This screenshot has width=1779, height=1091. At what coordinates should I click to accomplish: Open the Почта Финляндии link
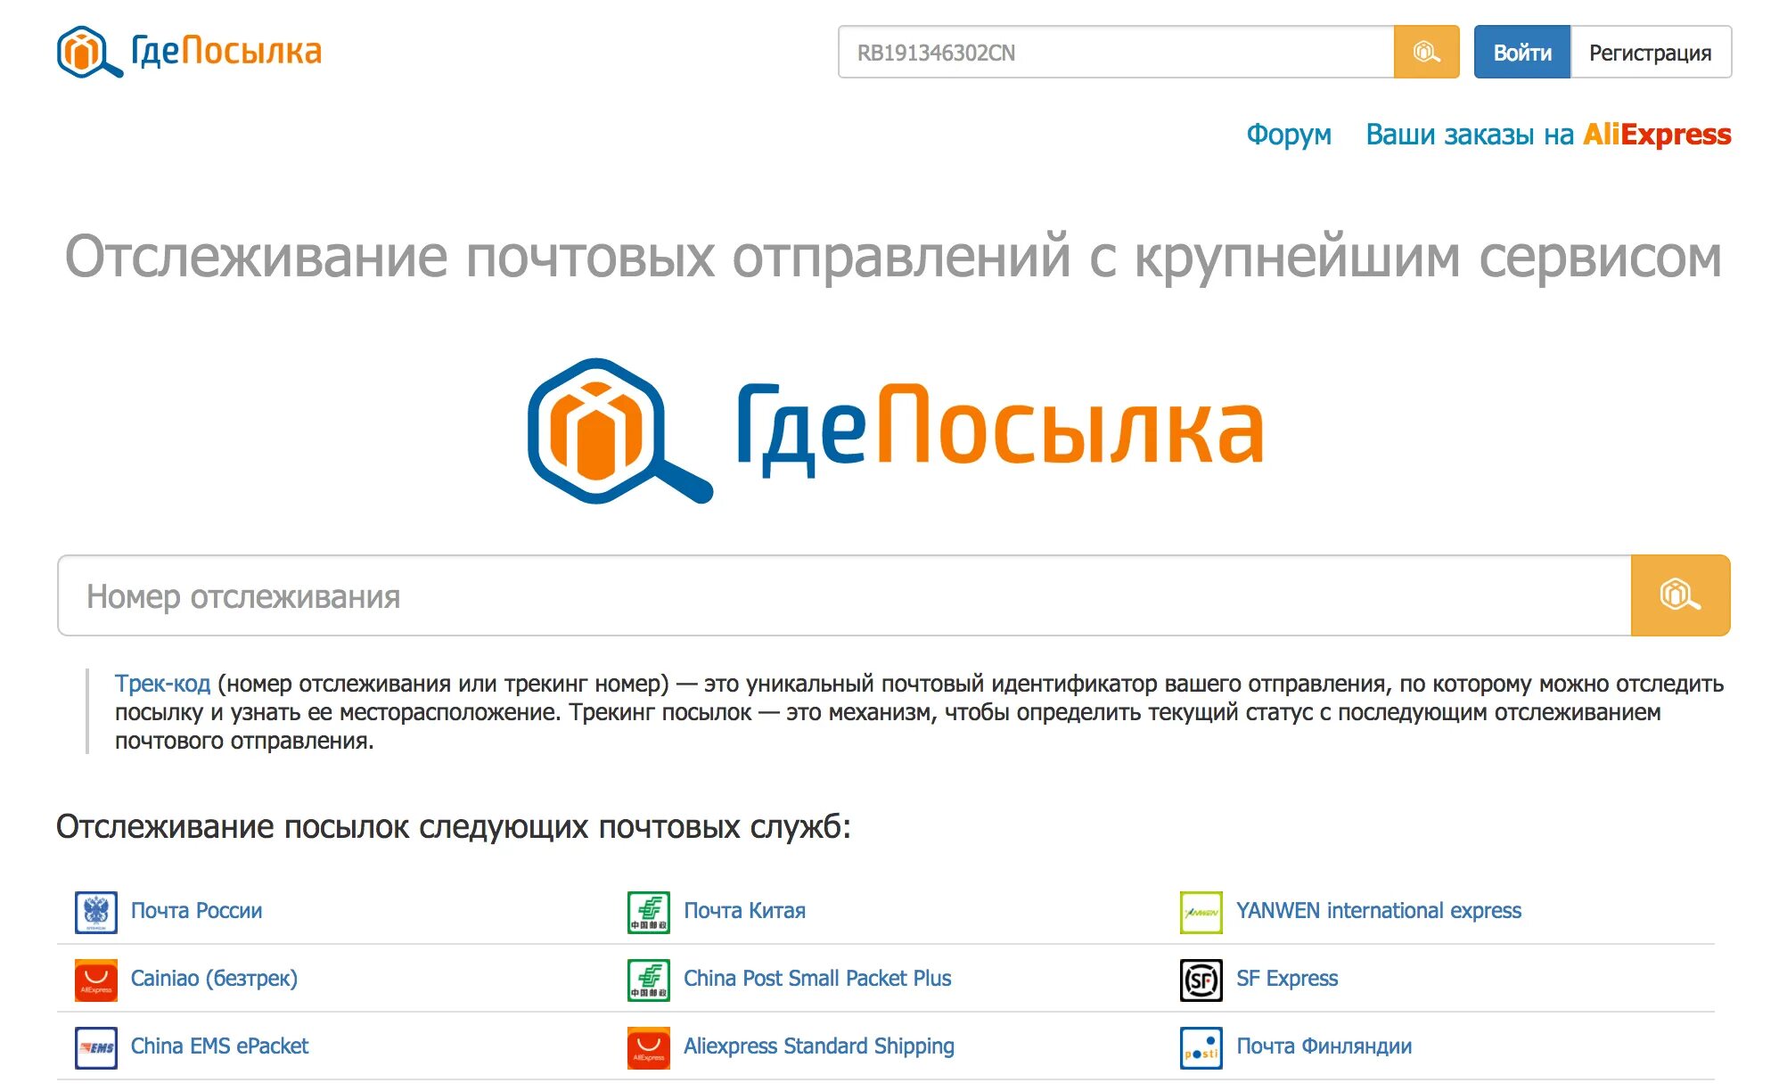1323,1046
